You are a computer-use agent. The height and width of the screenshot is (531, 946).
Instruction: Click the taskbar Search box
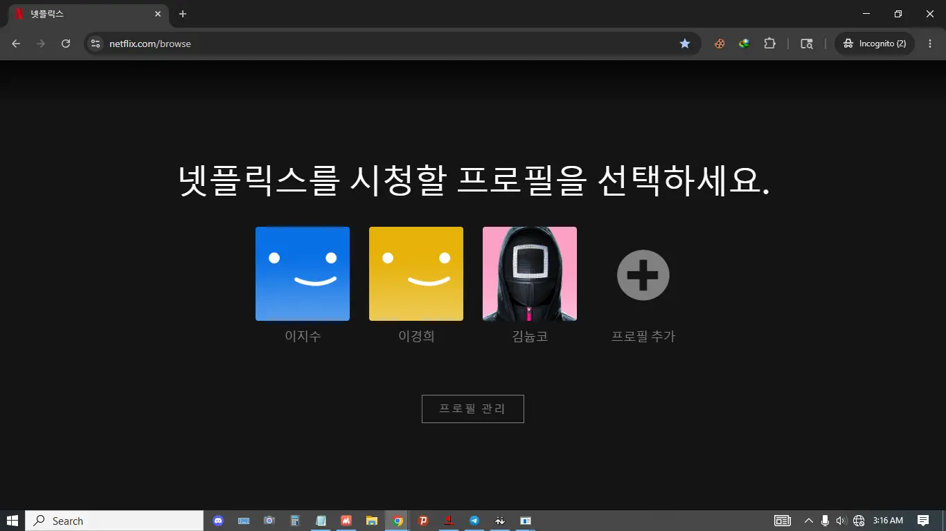pyautogui.click(x=114, y=521)
